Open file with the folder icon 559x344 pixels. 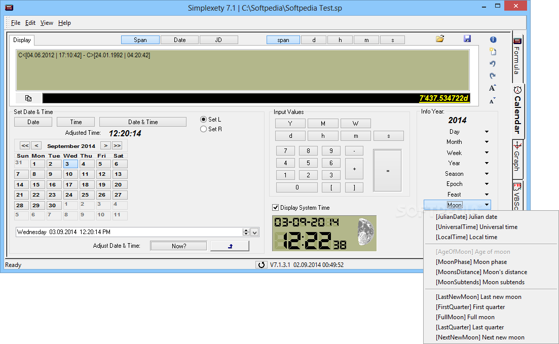440,39
